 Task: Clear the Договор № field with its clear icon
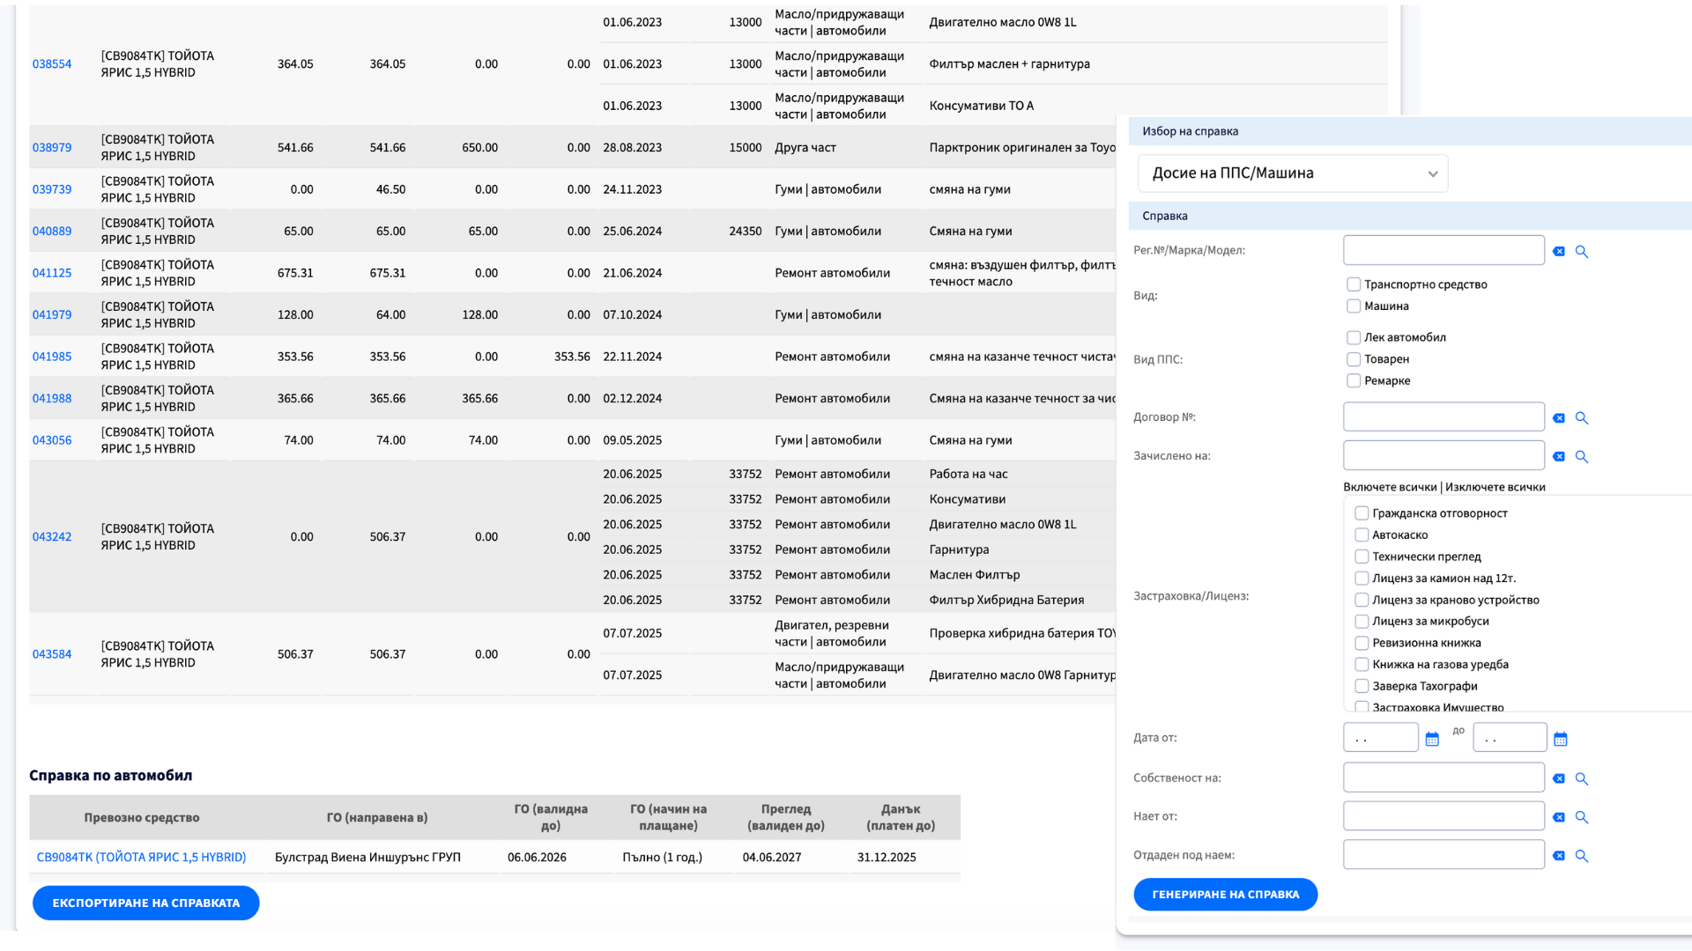pyautogui.click(x=1559, y=418)
